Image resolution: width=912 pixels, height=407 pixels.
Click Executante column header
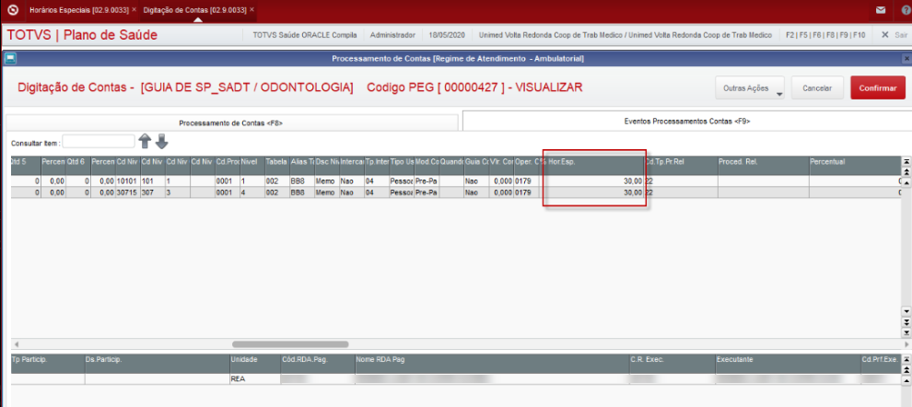pos(789,364)
